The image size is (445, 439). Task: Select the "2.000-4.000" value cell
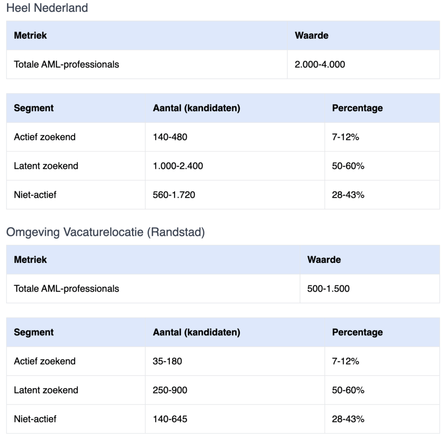point(320,64)
